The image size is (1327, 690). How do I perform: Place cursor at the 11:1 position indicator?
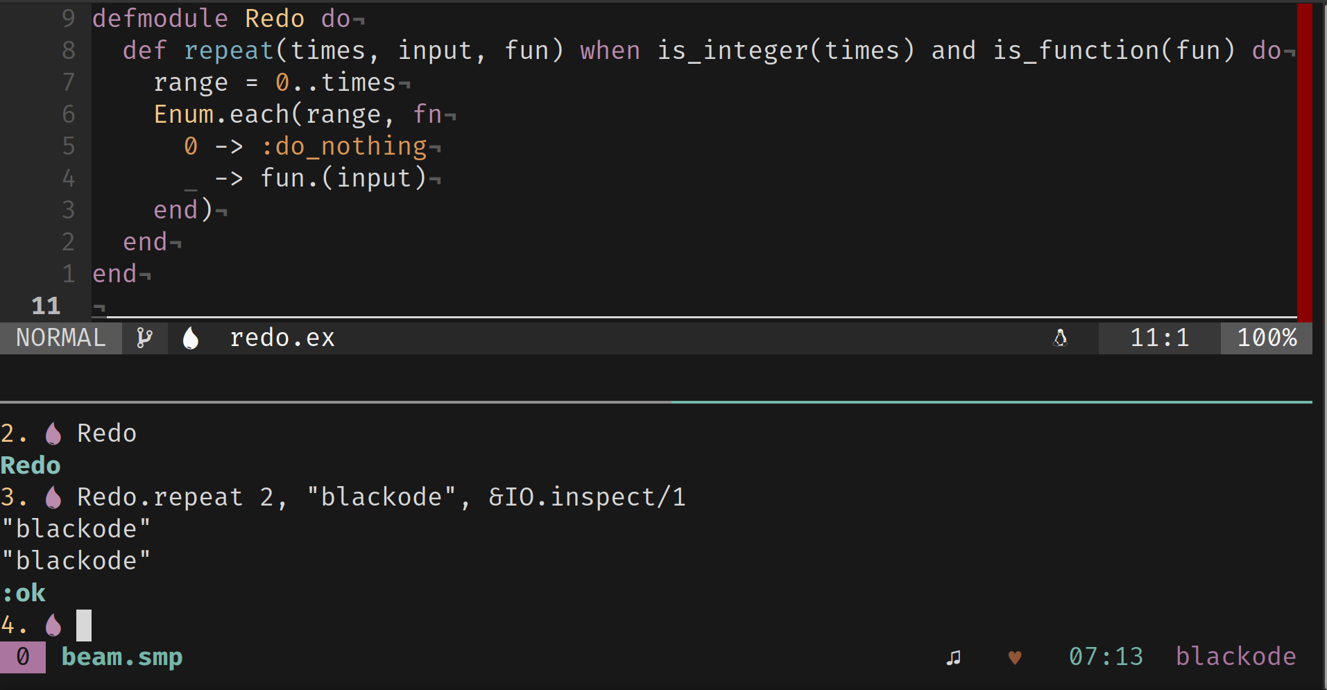coord(1158,338)
